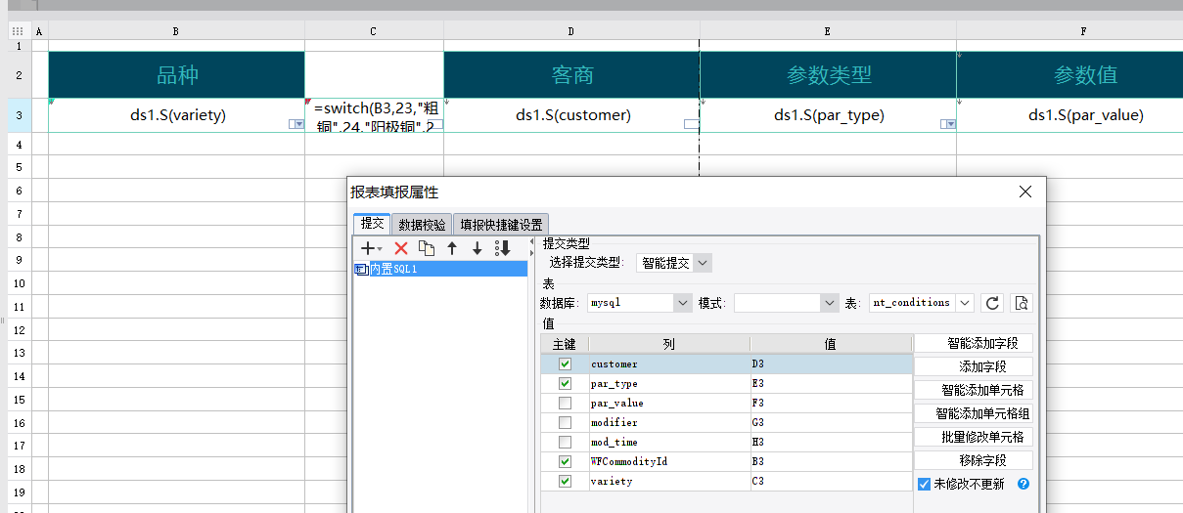Click the 智能添加字段 button
Viewport: 1183px width, 513px height.
pyautogui.click(x=973, y=343)
